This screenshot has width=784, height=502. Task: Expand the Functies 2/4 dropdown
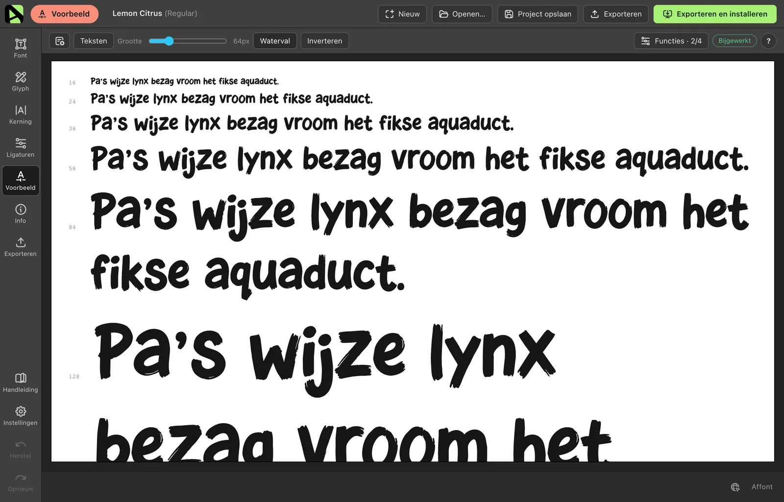point(671,41)
